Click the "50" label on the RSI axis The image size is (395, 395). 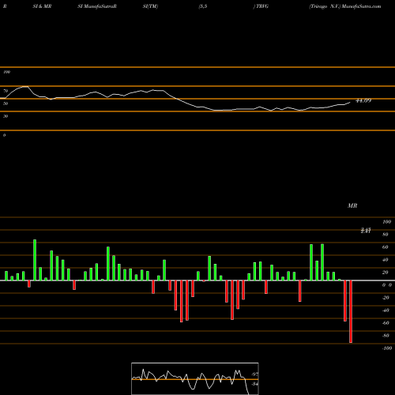(6, 103)
